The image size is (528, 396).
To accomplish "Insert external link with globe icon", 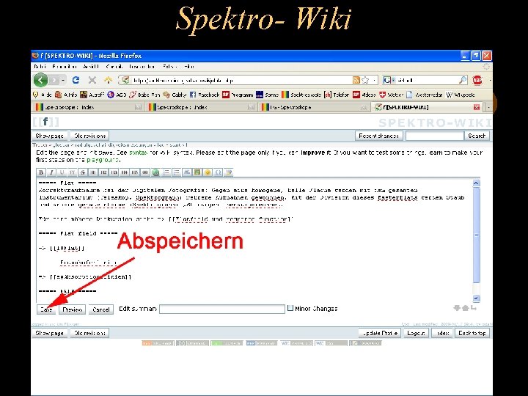I will [155, 172].
